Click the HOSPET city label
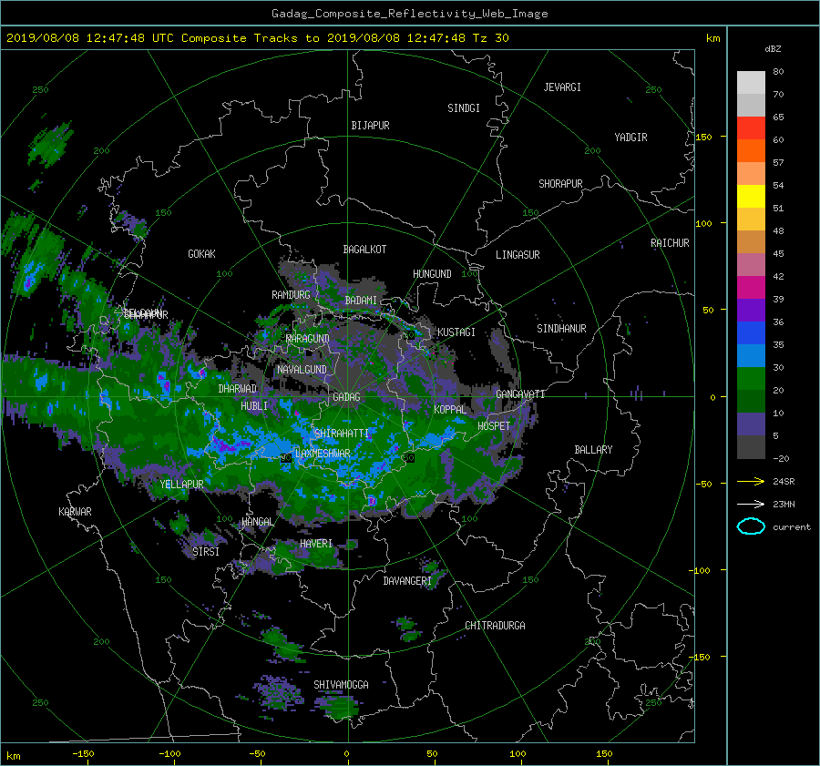The height and width of the screenshot is (766, 820). (x=494, y=426)
